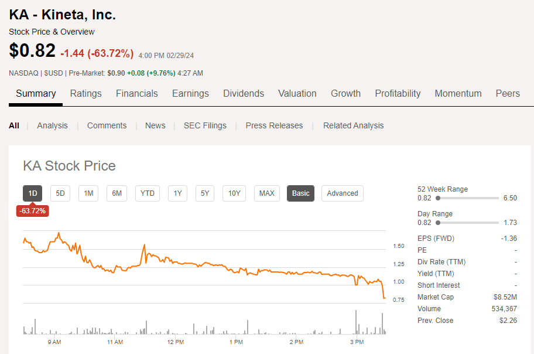Screen dimensions: 534x354
Task: Set chart range to MAX
Action: tap(267, 193)
